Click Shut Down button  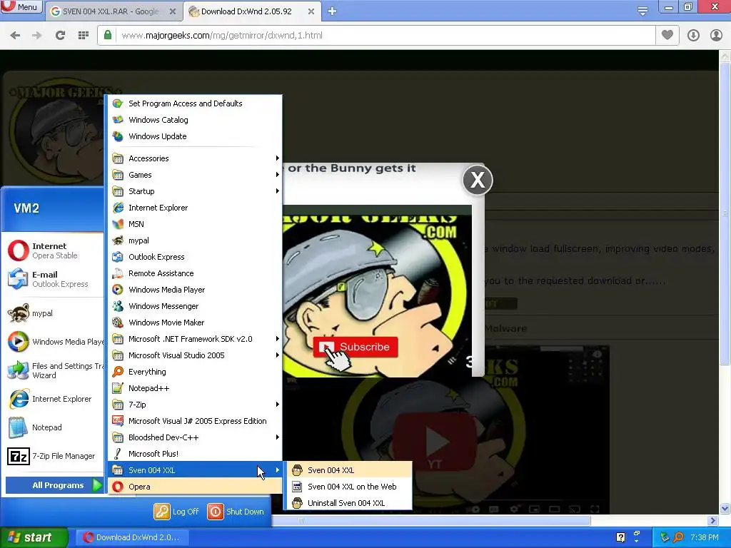pos(236,511)
